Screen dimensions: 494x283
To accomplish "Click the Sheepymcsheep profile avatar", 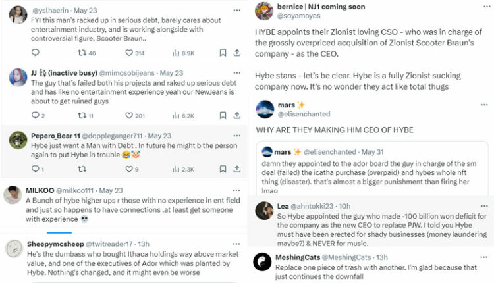I will point(13,250).
